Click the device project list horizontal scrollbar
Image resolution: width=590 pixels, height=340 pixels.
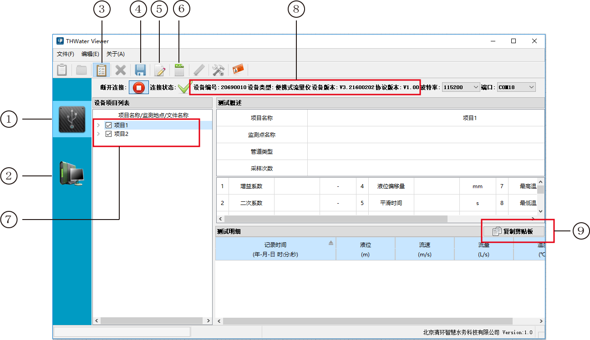[x=153, y=321]
